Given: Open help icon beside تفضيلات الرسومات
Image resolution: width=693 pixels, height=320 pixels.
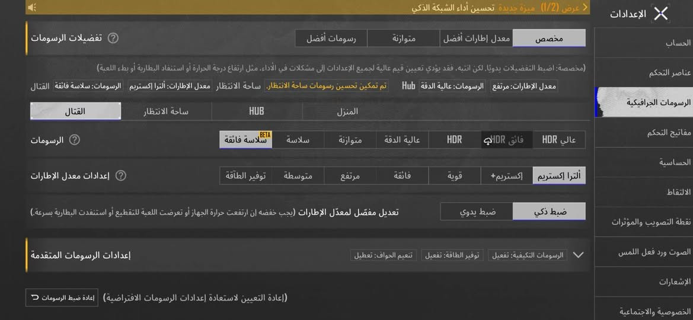Looking at the screenshot, I should (113, 38).
